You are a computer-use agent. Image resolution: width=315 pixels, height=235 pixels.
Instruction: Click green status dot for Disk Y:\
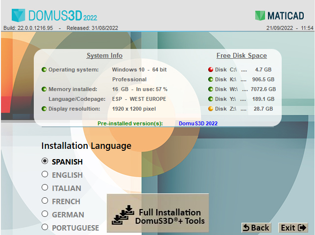click(x=211, y=99)
